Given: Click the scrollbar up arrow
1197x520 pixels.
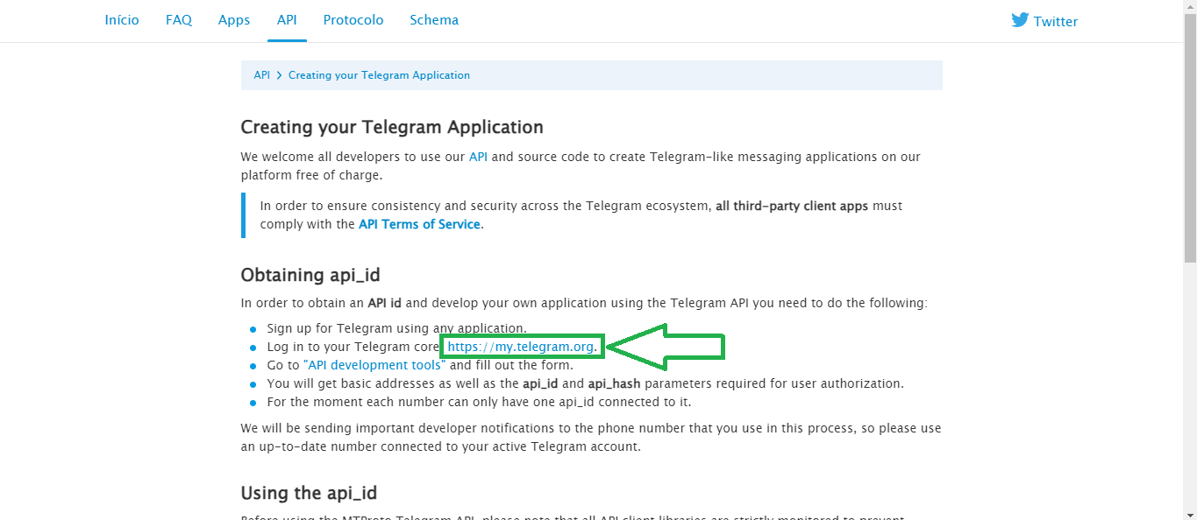Looking at the screenshot, I should click(x=1190, y=7).
